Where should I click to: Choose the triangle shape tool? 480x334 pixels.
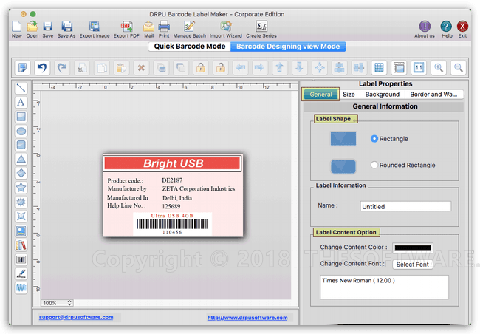pyautogui.click(x=21, y=159)
